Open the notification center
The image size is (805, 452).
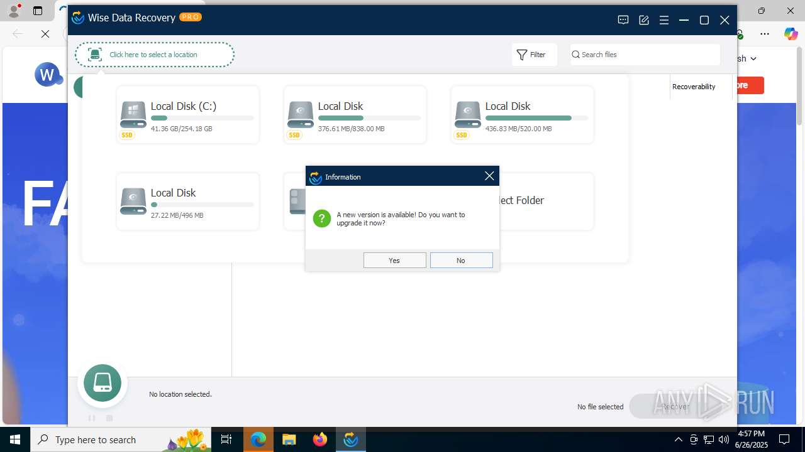(x=784, y=439)
